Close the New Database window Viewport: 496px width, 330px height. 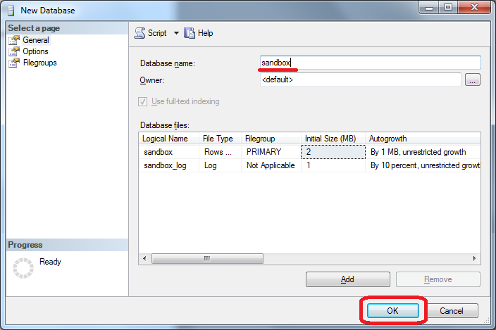[474, 8]
